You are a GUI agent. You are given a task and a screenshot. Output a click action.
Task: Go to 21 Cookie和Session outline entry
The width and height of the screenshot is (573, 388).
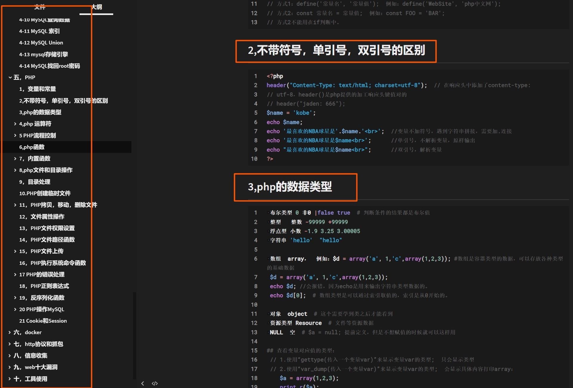click(x=43, y=321)
